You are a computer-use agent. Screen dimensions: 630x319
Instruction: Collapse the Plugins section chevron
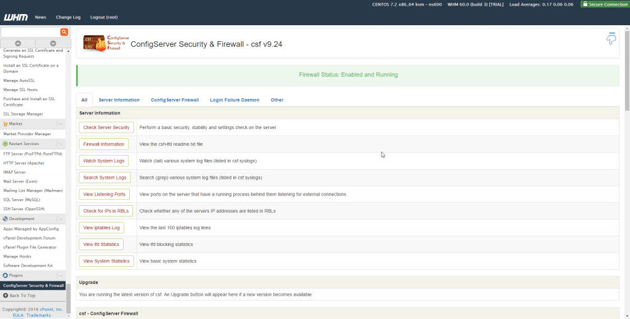[x=60, y=275]
